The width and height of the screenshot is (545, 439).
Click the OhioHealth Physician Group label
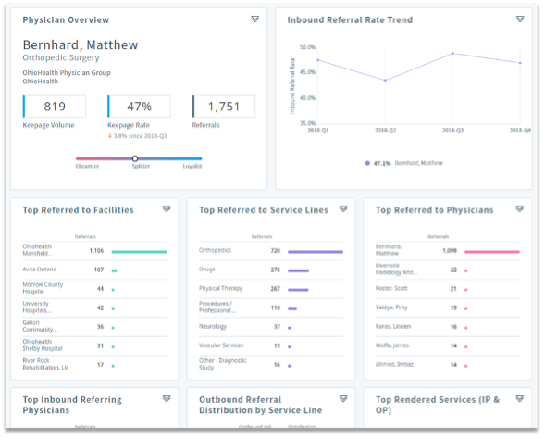pyautogui.click(x=67, y=72)
